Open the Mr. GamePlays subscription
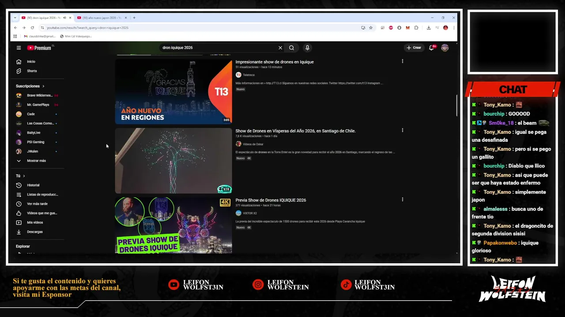 (x=38, y=105)
